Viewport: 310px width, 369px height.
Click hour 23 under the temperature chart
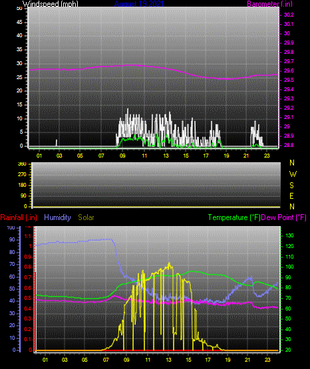pyautogui.click(x=267, y=360)
